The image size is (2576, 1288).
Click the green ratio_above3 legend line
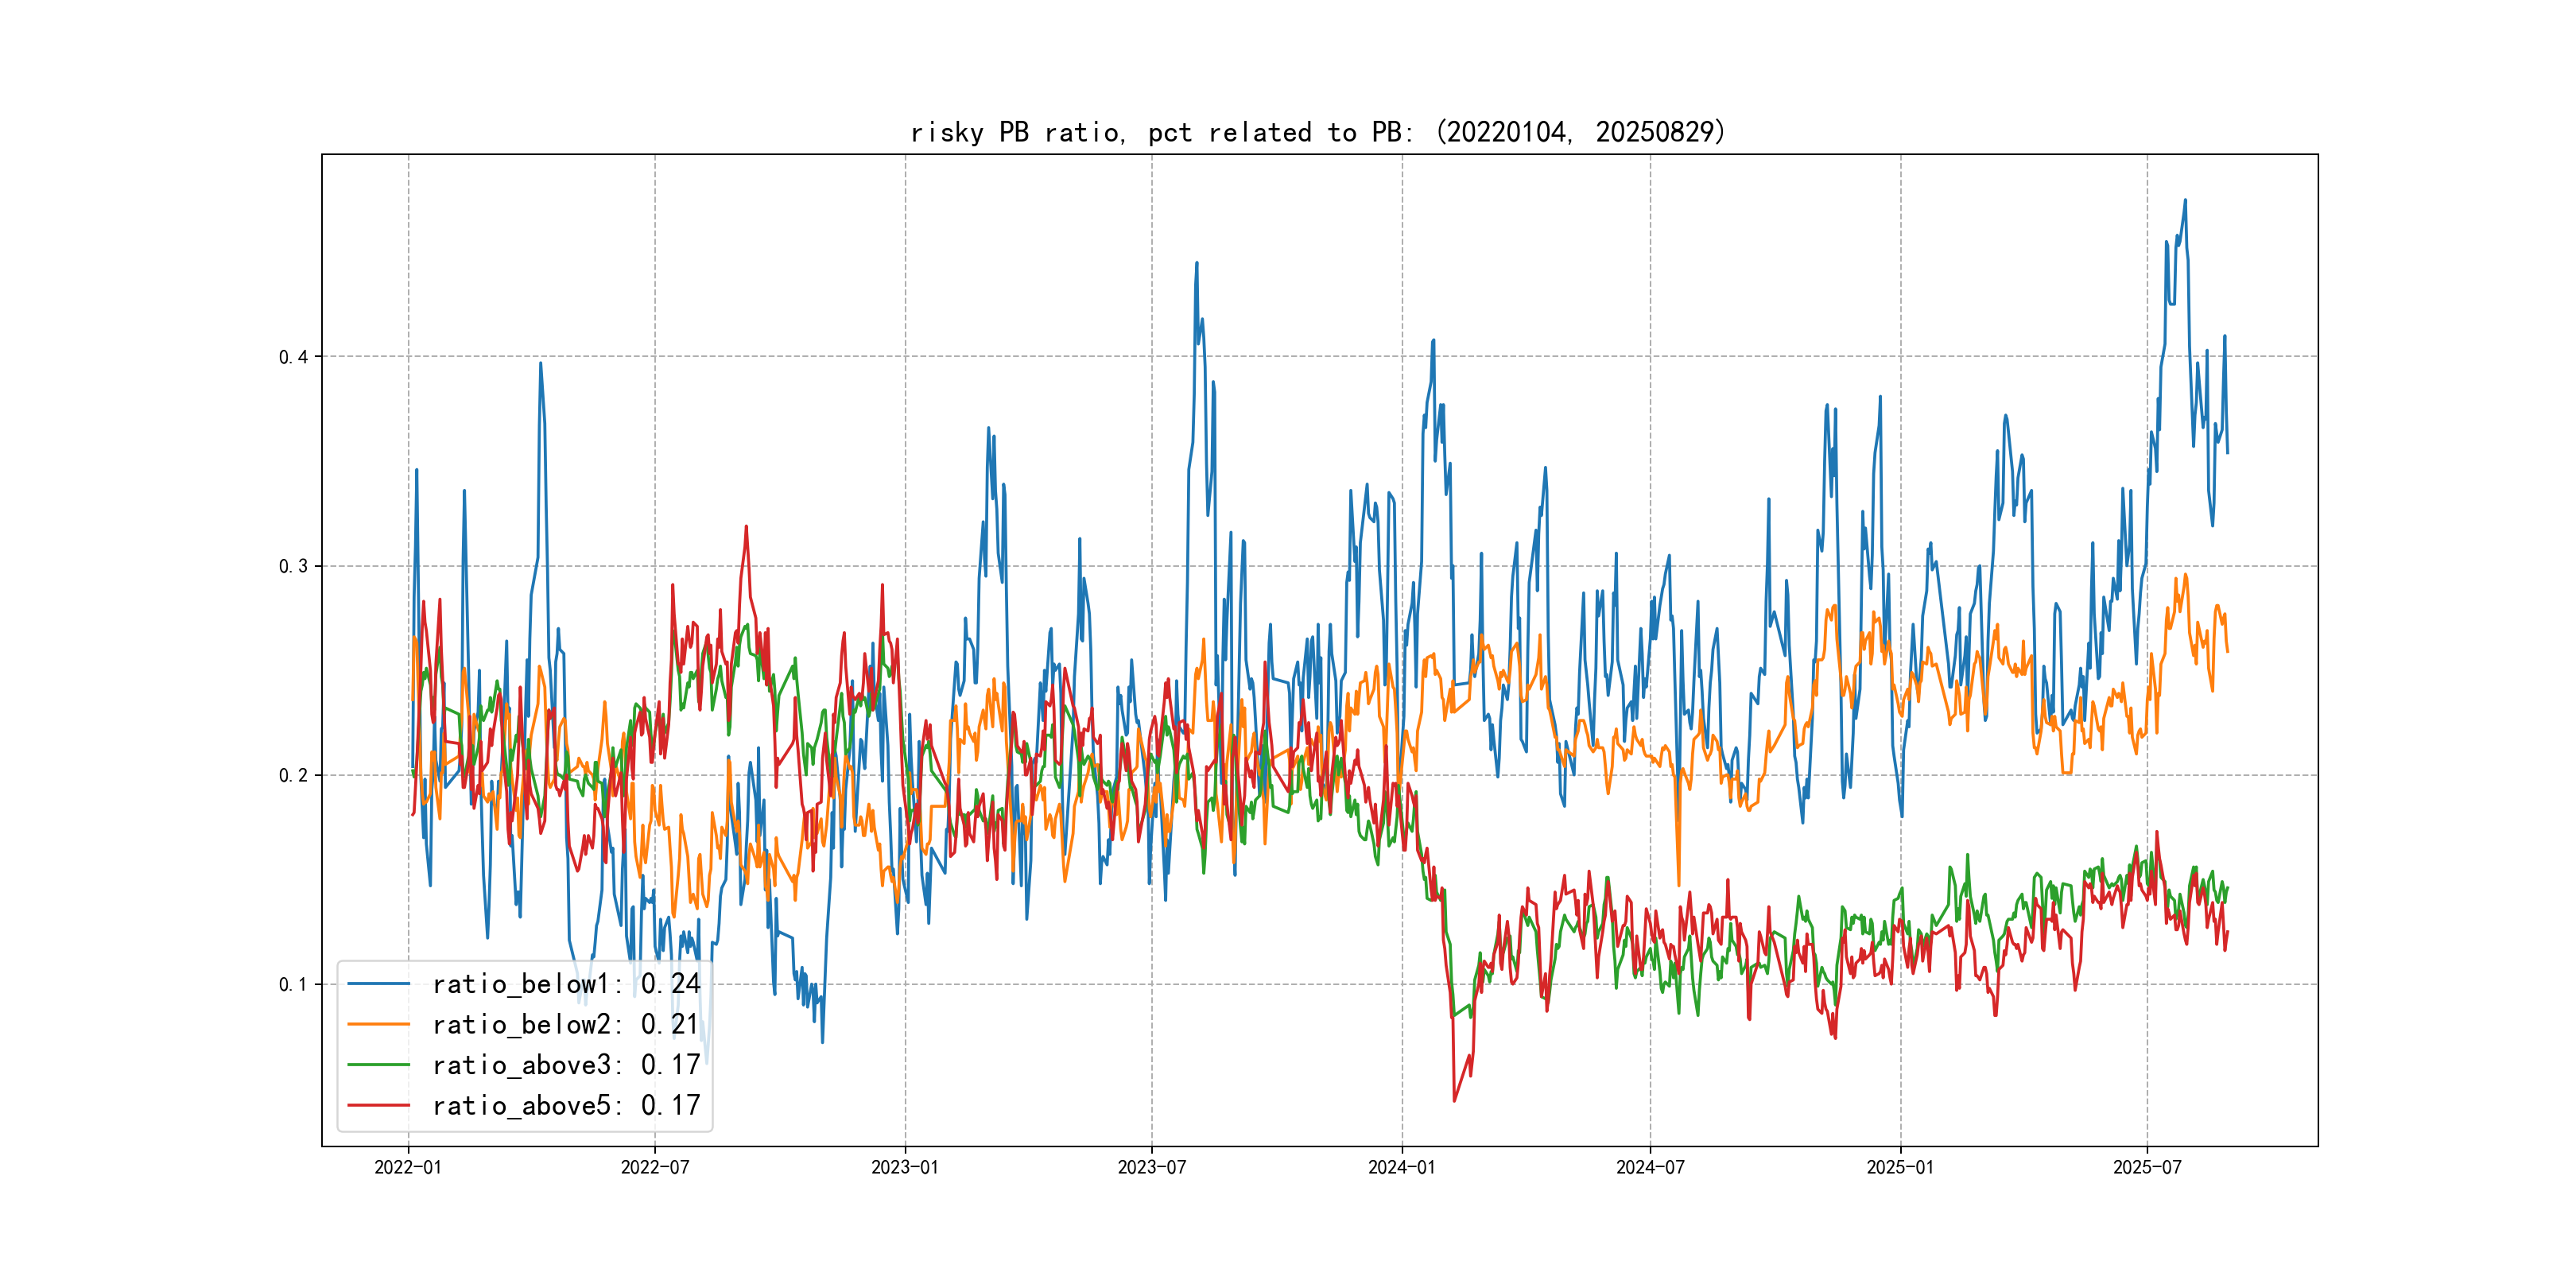(378, 1065)
